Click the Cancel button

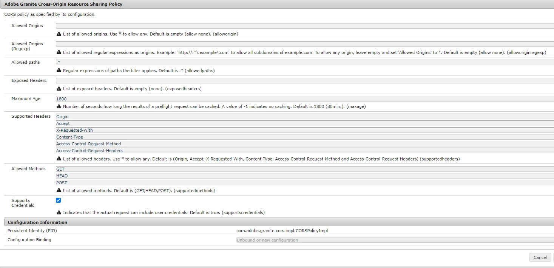click(x=540, y=257)
